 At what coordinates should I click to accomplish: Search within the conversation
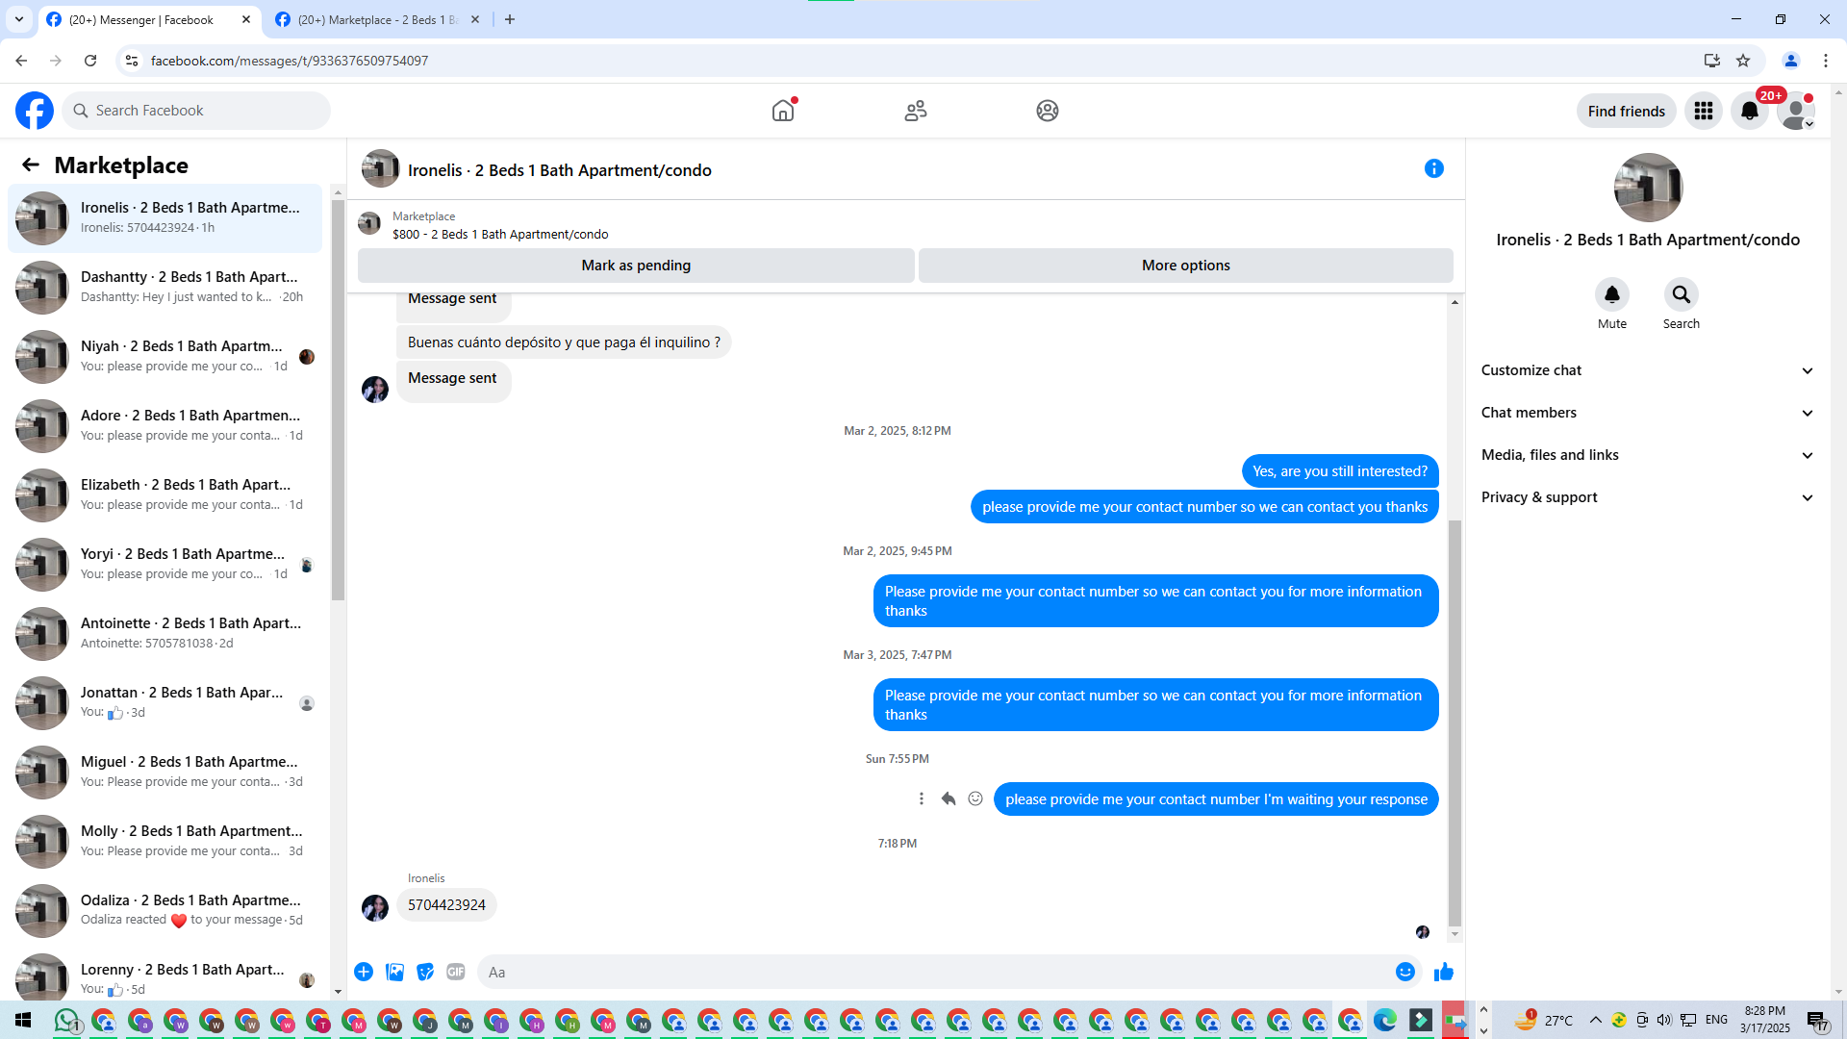(x=1682, y=294)
